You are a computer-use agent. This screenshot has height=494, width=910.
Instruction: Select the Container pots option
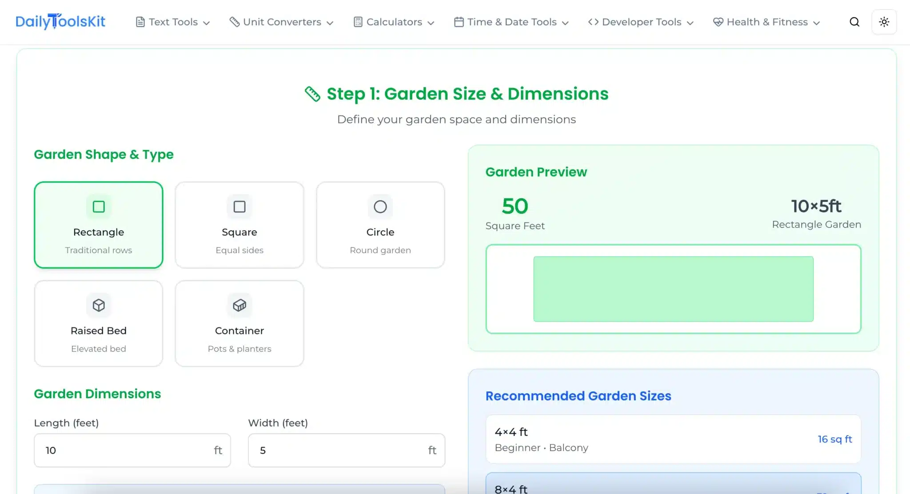[239, 324]
